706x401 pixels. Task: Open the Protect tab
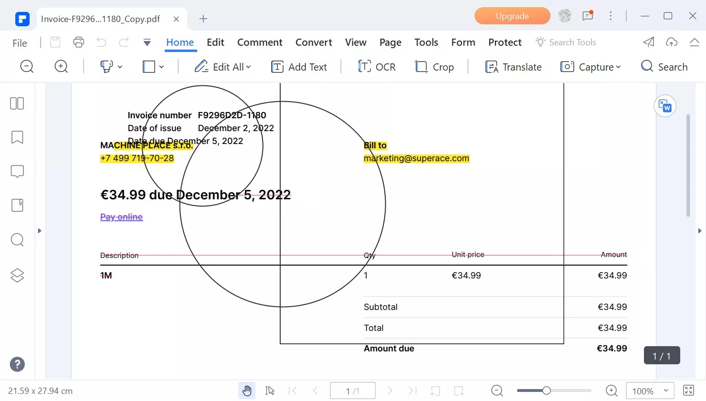point(505,42)
